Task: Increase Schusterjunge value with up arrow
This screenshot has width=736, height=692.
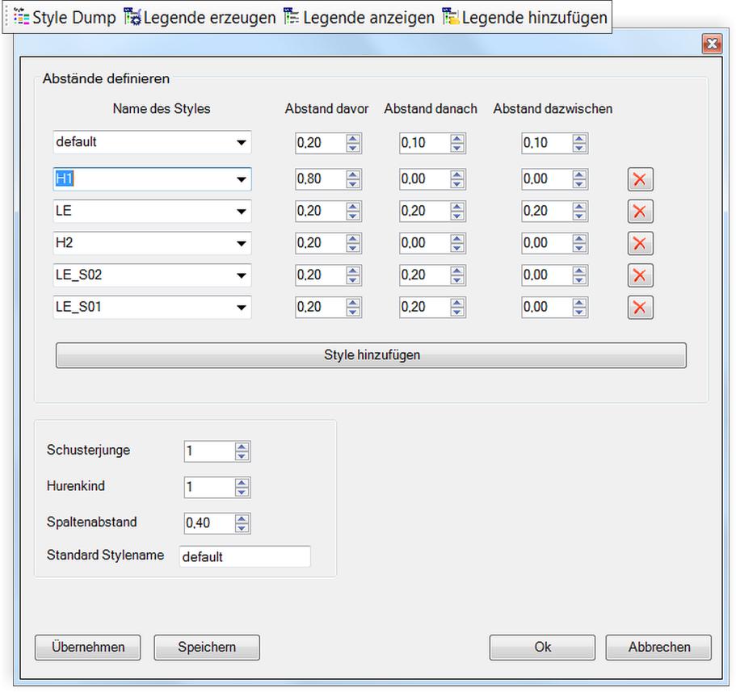Action: [x=242, y=447]
